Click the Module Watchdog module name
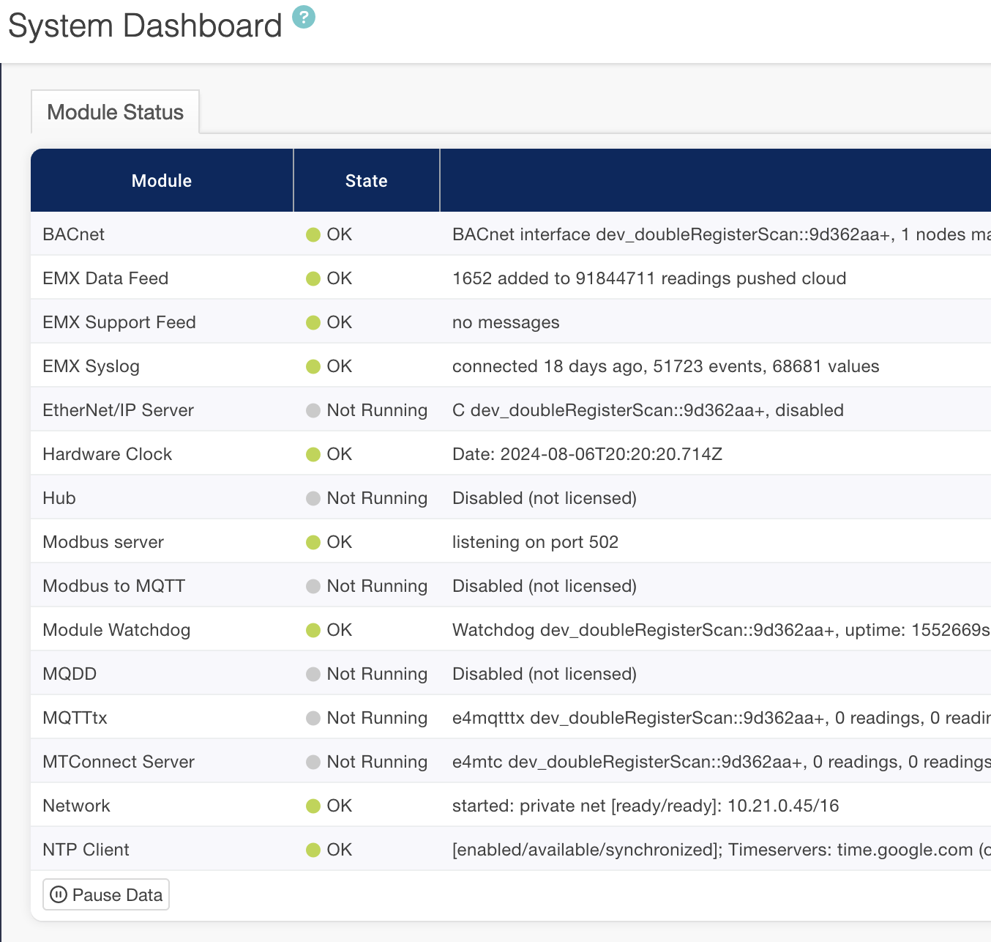Image resolution: width=991 pixels, height=942 pixels. tap(116, 630)
